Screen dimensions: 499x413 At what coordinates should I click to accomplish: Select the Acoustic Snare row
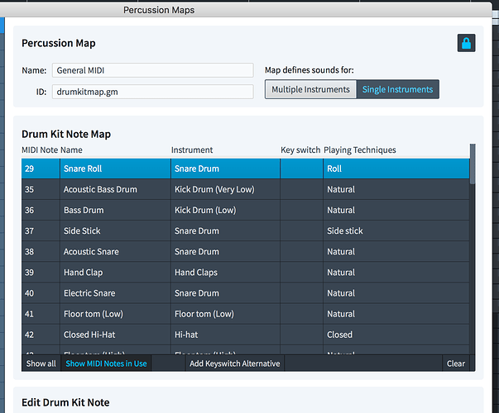tap(246, 252)
